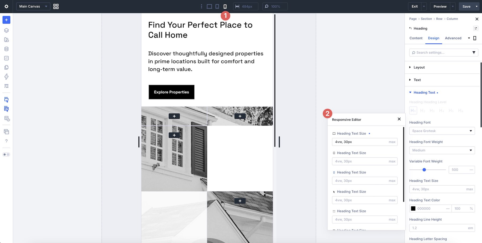This screenshot has width=482, height=243.
Task: Open the Exit button dropdown arrow
Action: [424, 6]
